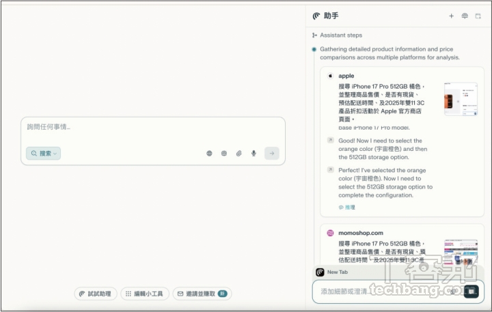Viewport: 492px width, 312px height.
Task: Click the 編輯小工具 button
Action: [145, 294]
